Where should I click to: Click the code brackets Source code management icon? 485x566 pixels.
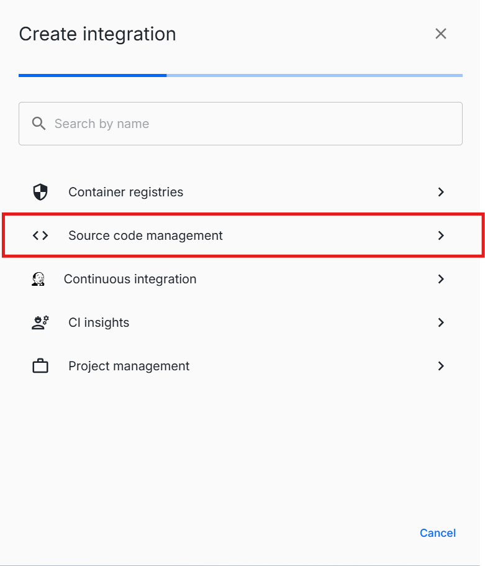[40, 235]
